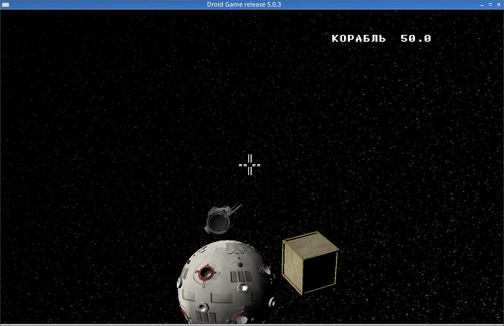Click the aiming crosshair in the center
This screenshot has width=504, height=326.
tap(250, 165)
